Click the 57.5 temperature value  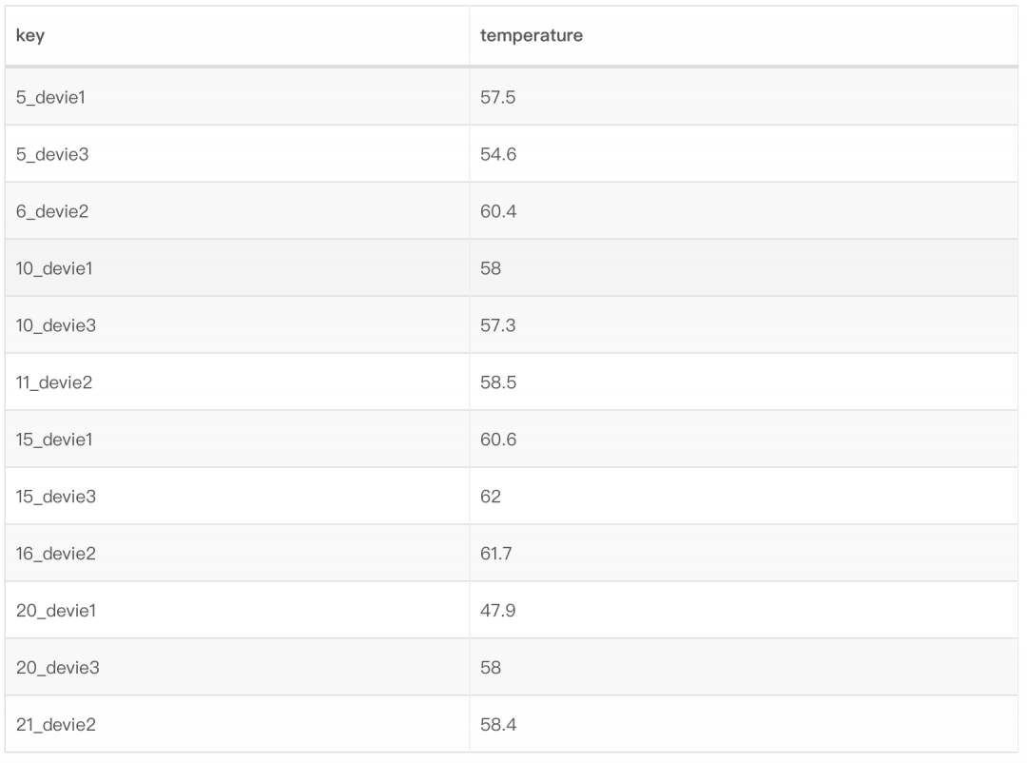[x=498, y=96]
